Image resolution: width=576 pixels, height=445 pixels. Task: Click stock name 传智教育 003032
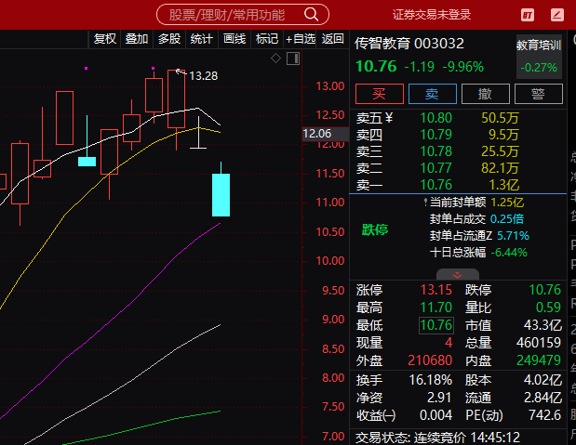[409, 44]
